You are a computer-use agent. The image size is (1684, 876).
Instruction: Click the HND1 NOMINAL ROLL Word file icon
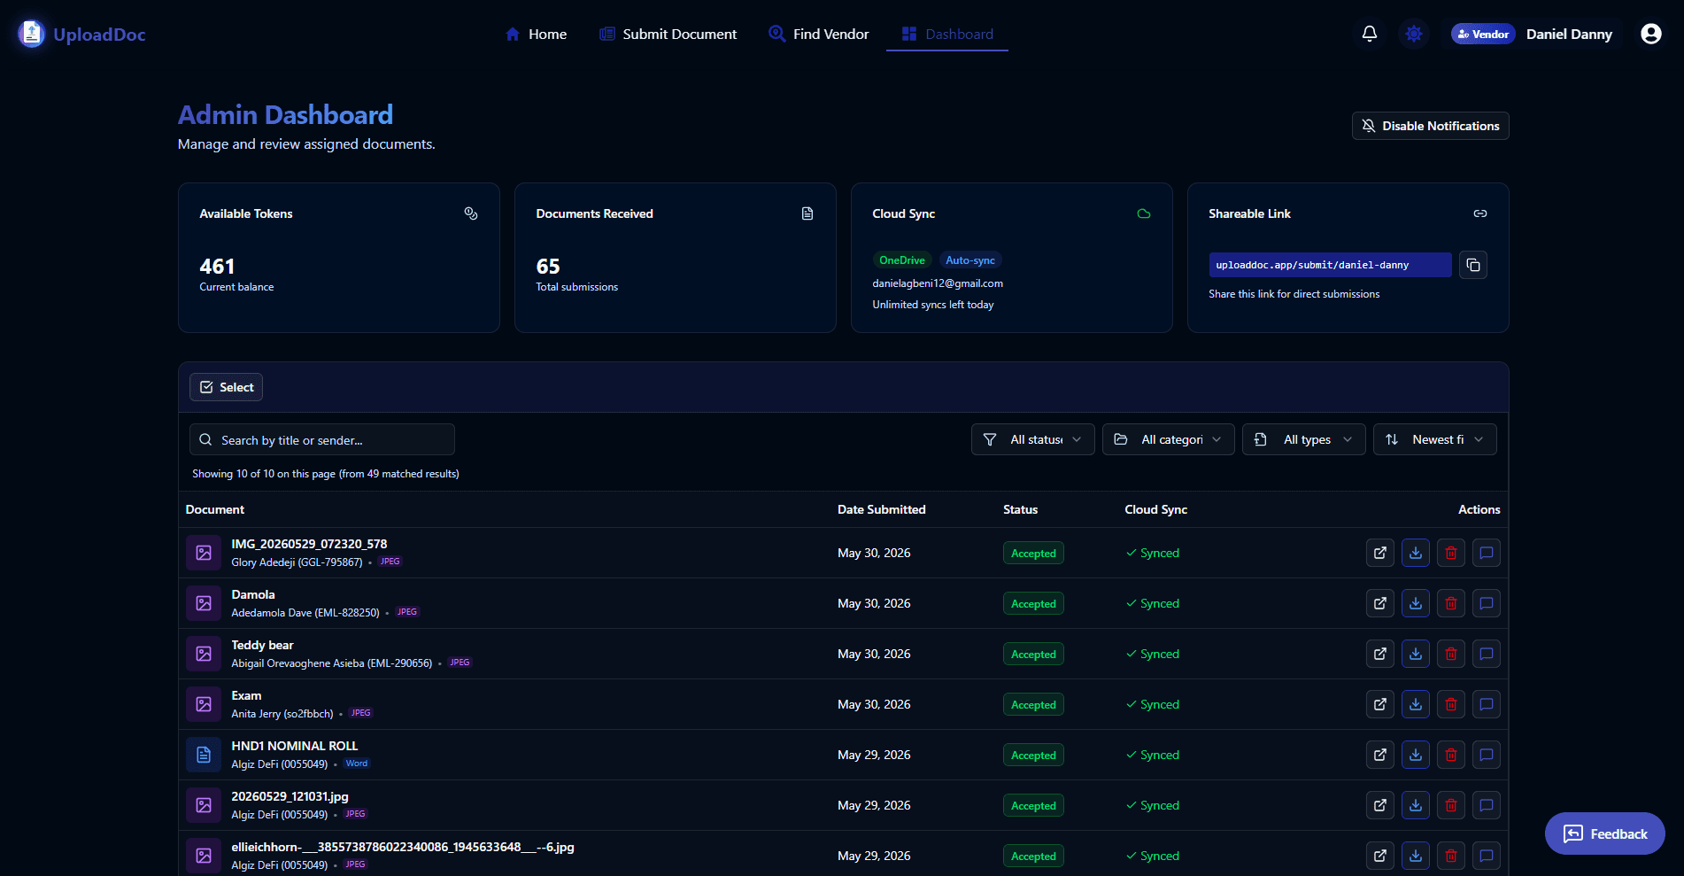(x=203, y=755)
